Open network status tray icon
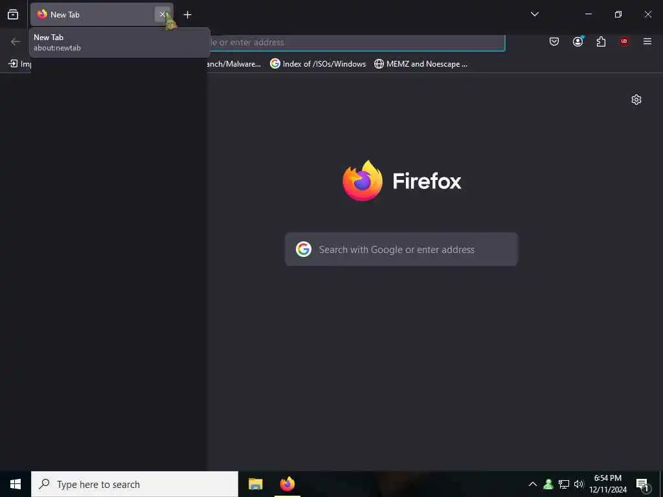Viewport: 663px width, 497px height. click(564, 484)
